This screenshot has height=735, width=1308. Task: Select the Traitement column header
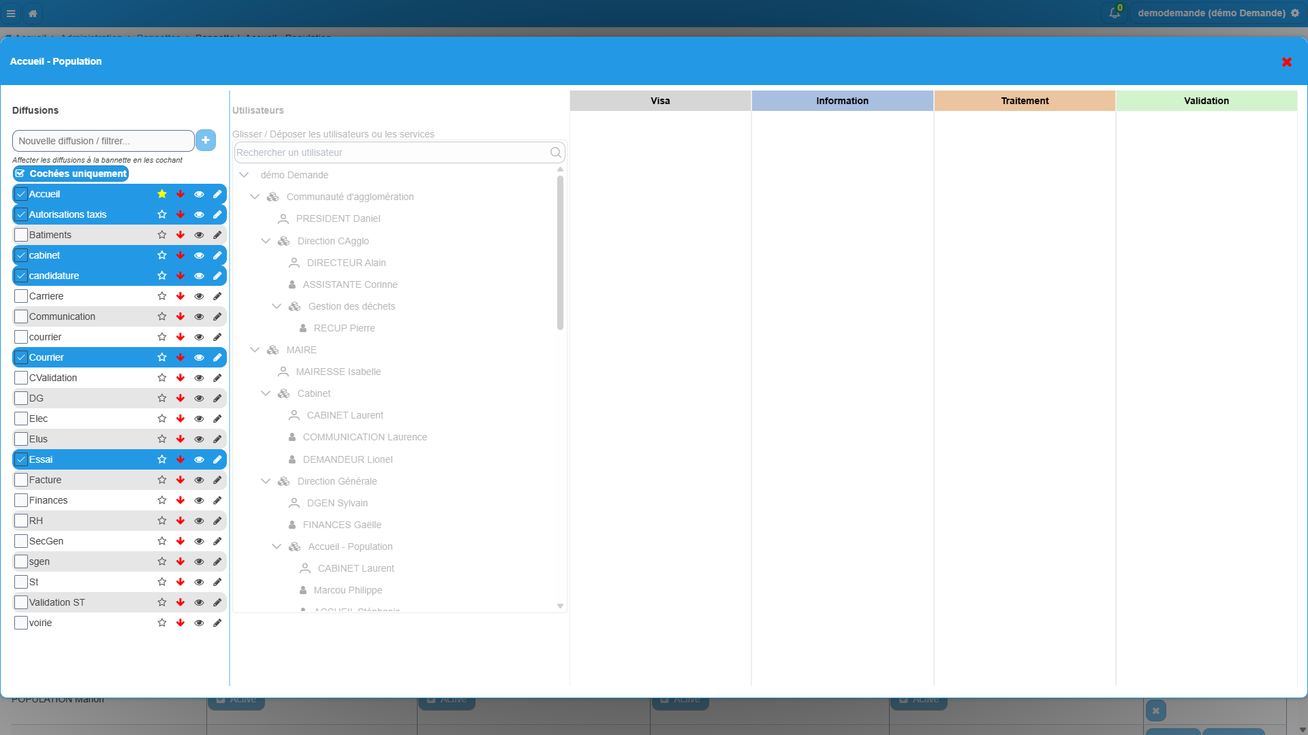(1025, 101)
